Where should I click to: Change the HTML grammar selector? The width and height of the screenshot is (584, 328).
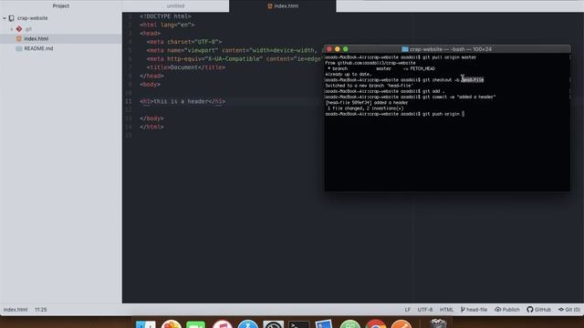446,310
